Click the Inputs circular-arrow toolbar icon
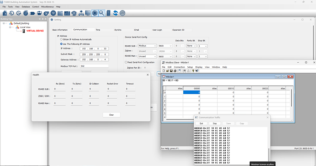Screen dimensions: 316x166 pos(12,13)
